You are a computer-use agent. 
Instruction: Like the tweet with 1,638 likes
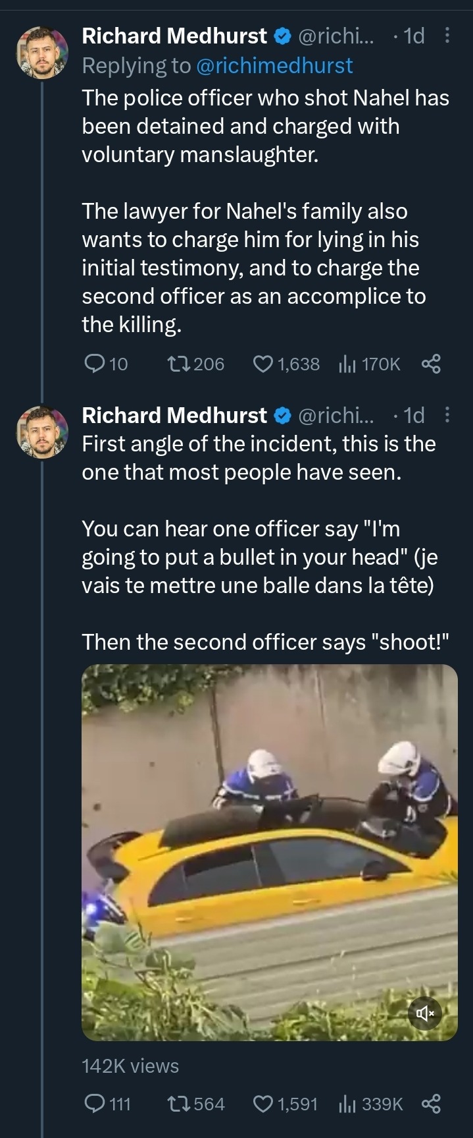point(263,364)
